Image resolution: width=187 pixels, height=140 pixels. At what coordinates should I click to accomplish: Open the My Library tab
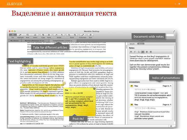(15, 41)
